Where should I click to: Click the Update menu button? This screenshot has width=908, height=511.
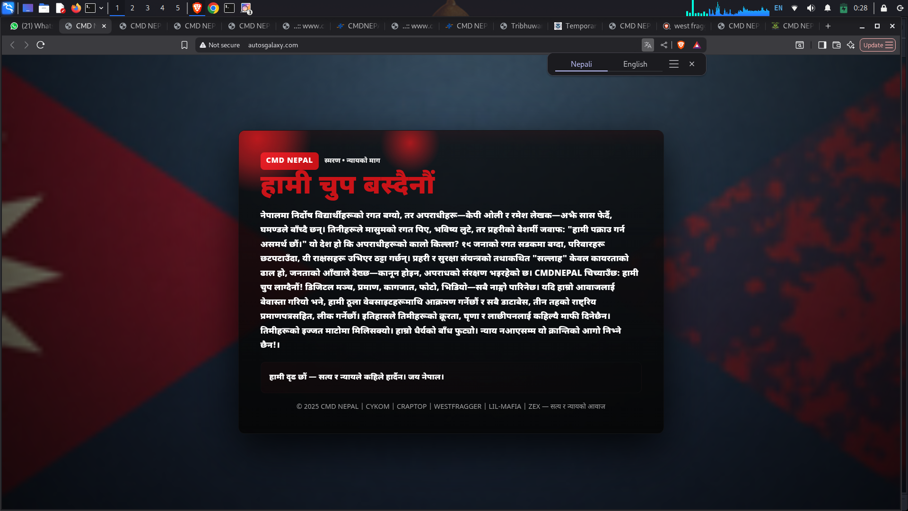(x=877, y=45)
